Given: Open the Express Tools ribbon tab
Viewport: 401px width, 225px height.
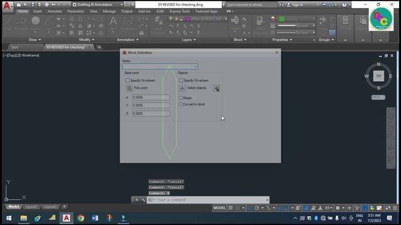Looking at the screenshot, I should pyautogui.click(x=180, y=11).
